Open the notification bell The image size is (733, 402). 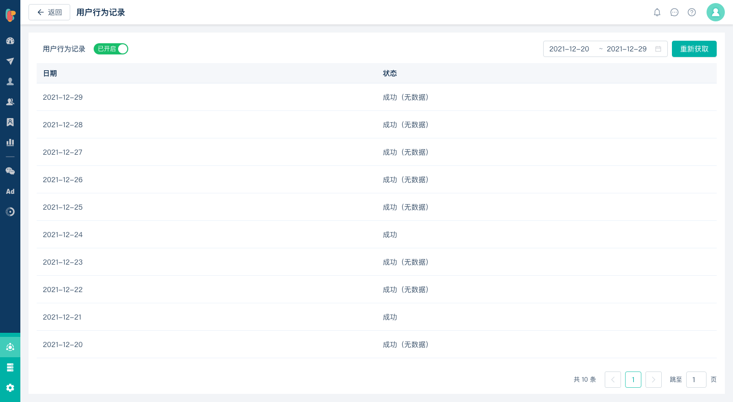(x=657, y=12)
